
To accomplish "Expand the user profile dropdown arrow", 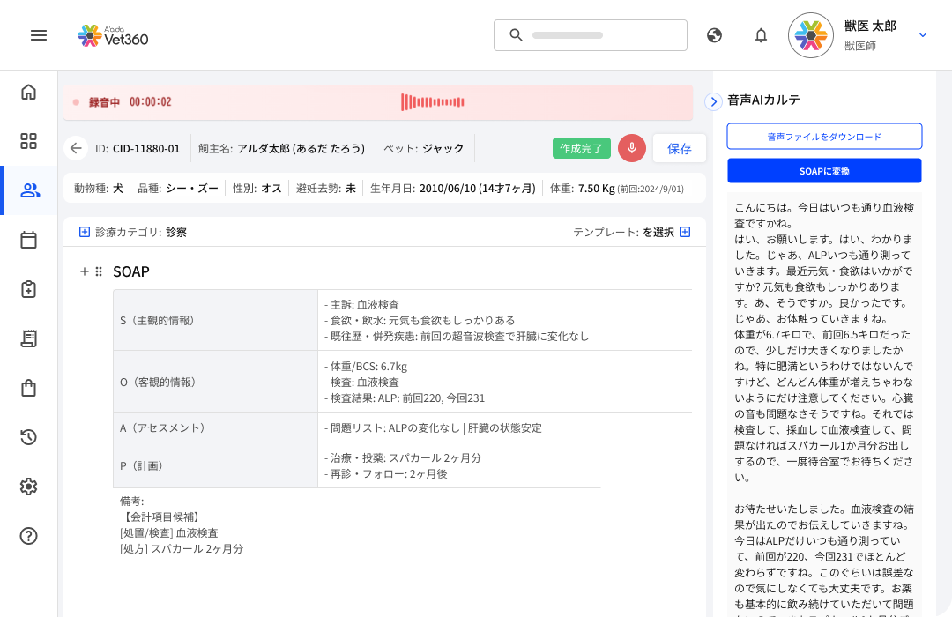I will [923, 35].
